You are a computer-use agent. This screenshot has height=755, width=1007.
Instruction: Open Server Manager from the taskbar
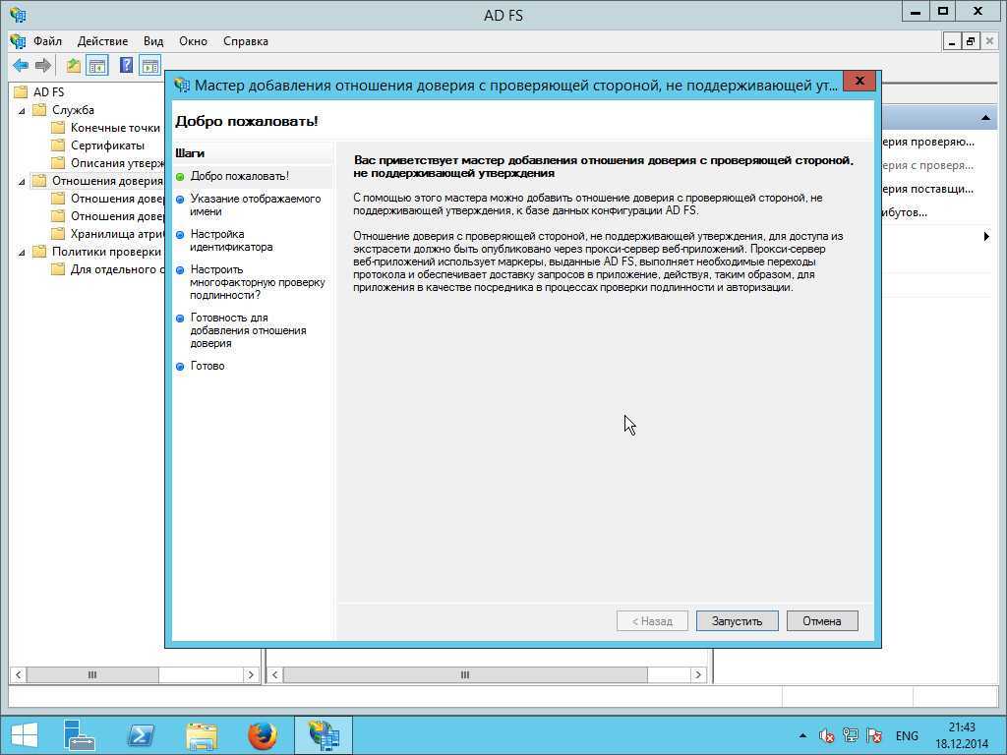(80, 735)
